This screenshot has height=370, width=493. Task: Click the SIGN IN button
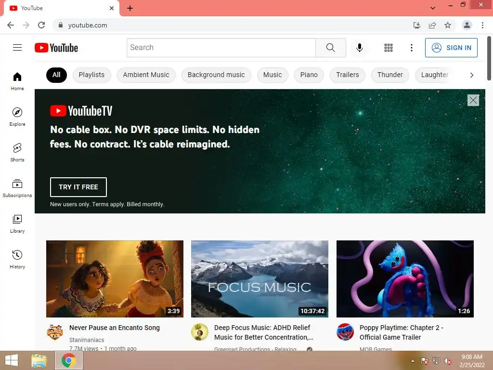tap(451, 48)
